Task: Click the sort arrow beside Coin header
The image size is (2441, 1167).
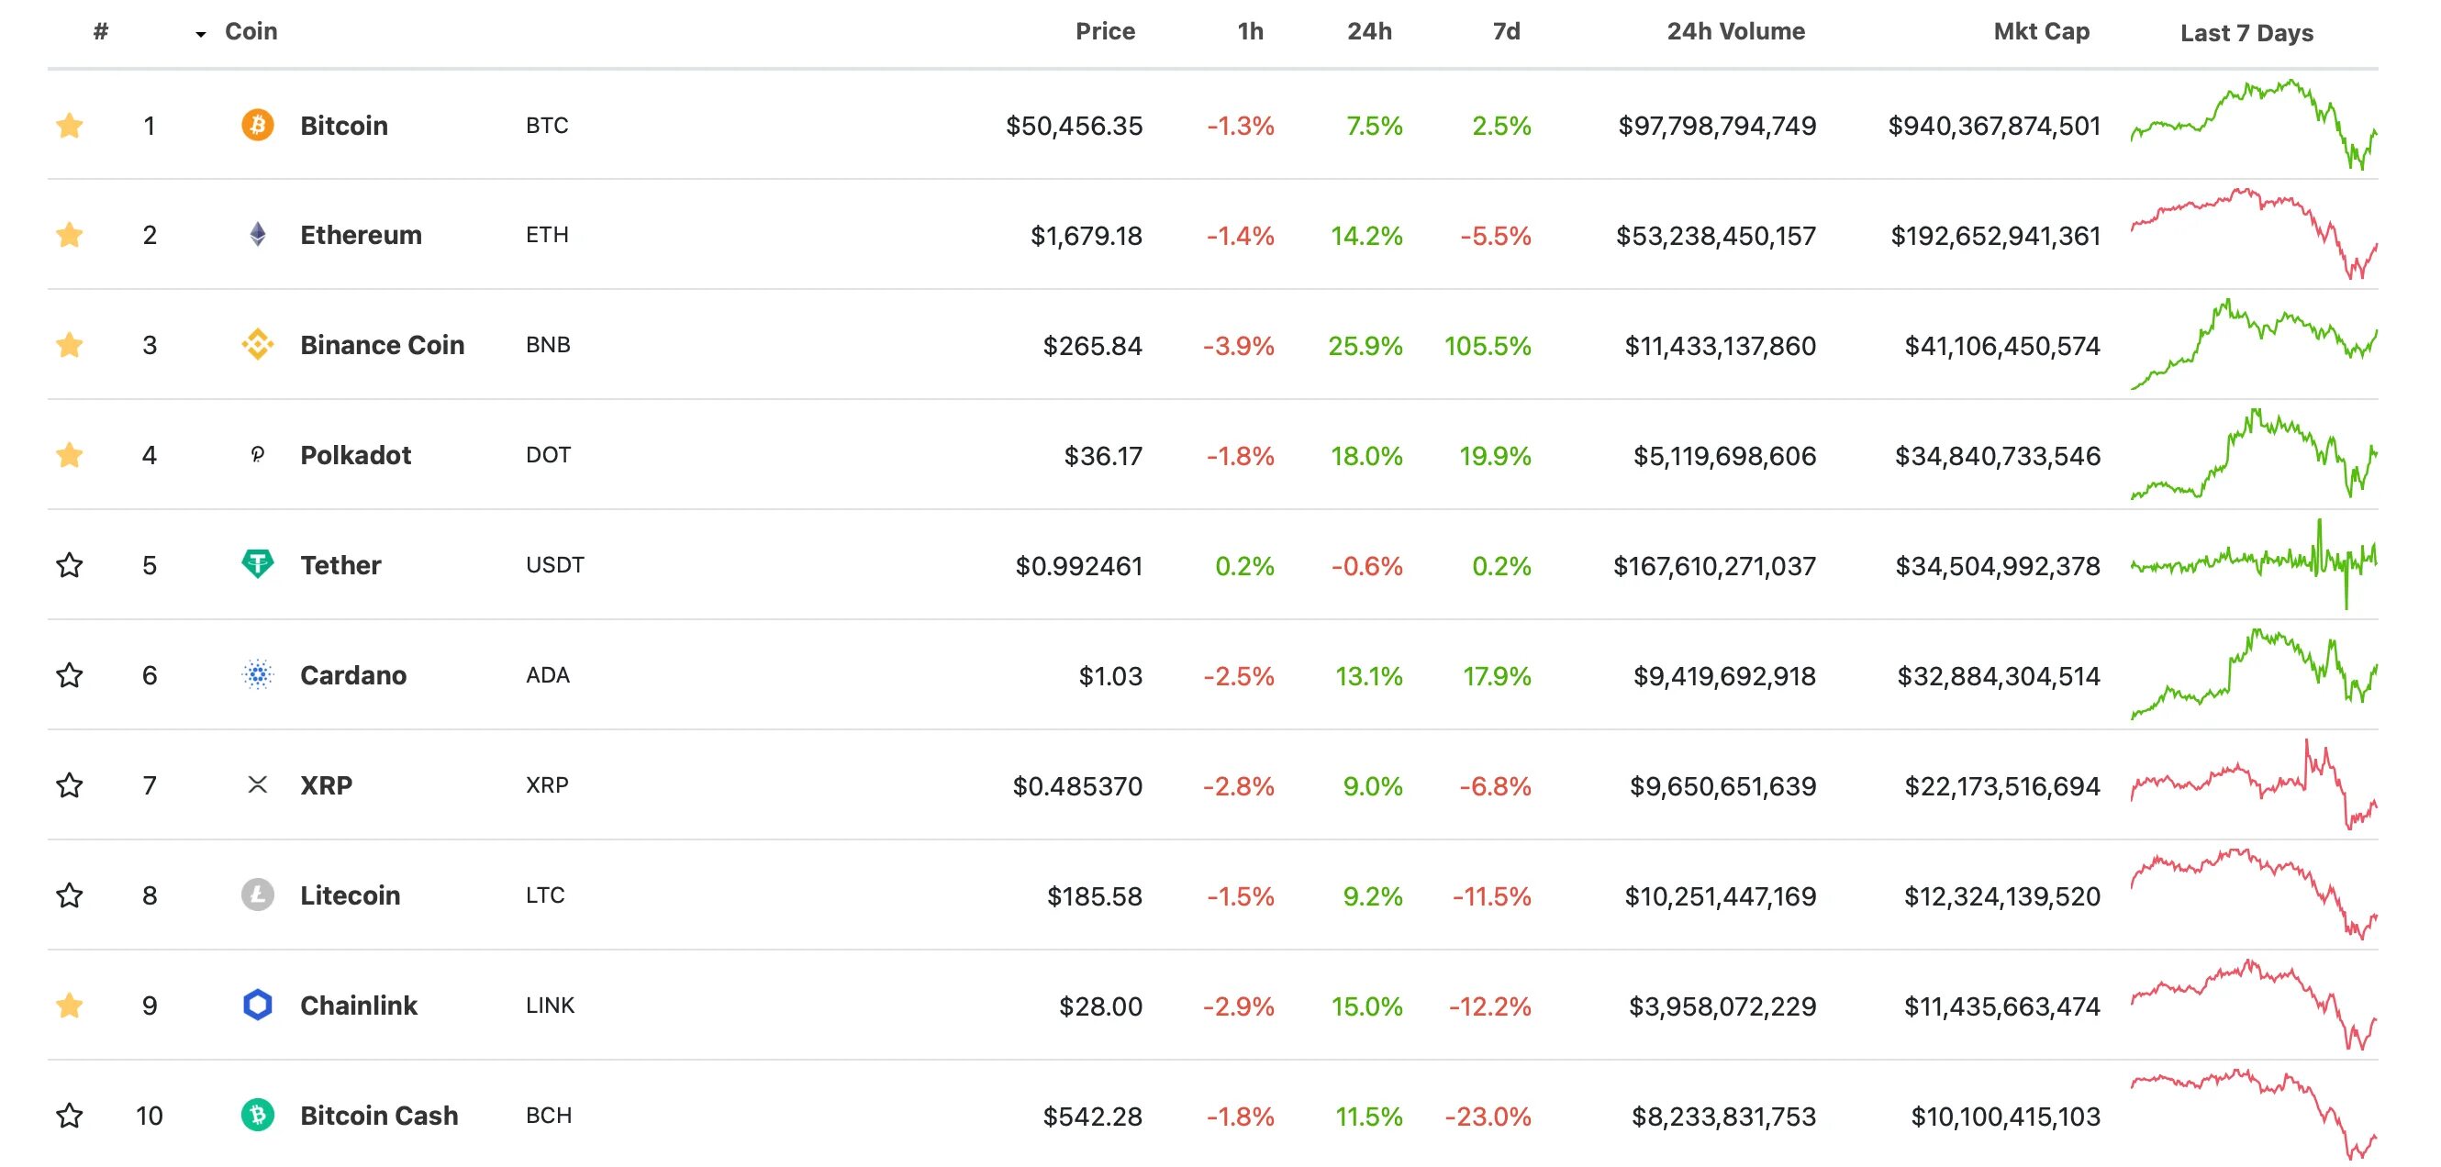Action: [x=200, y=34]
